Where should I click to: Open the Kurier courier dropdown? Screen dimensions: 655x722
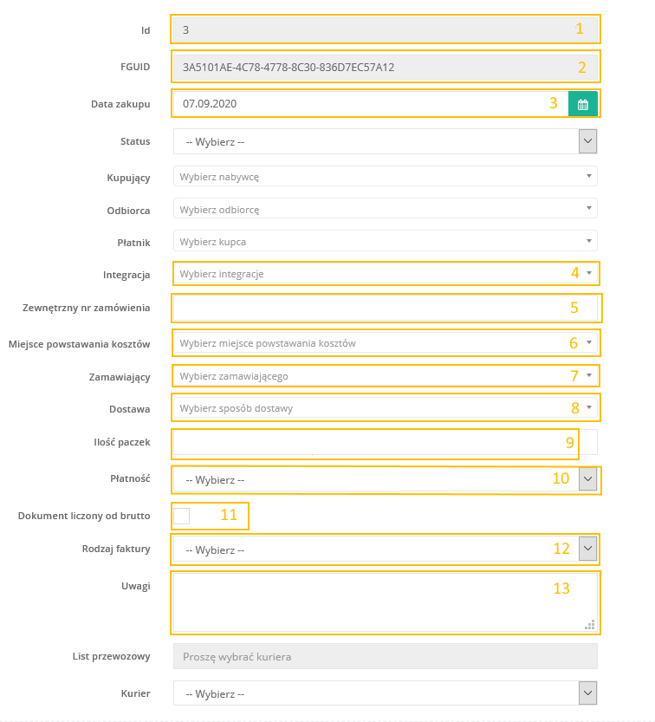[385, 693]
